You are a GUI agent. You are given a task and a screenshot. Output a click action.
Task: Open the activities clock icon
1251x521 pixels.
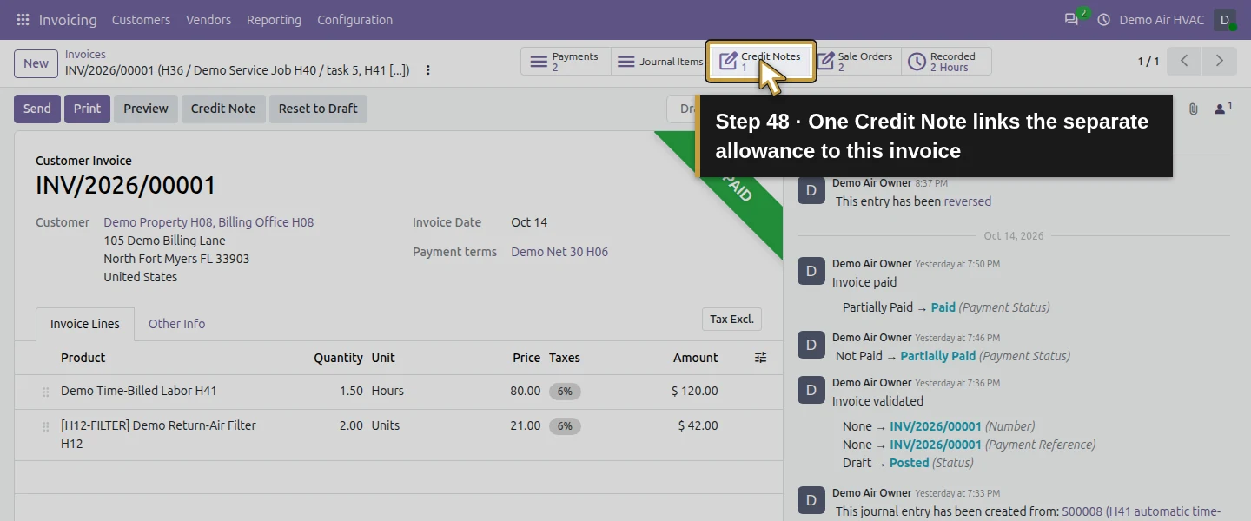click(x=1103, y=19)
